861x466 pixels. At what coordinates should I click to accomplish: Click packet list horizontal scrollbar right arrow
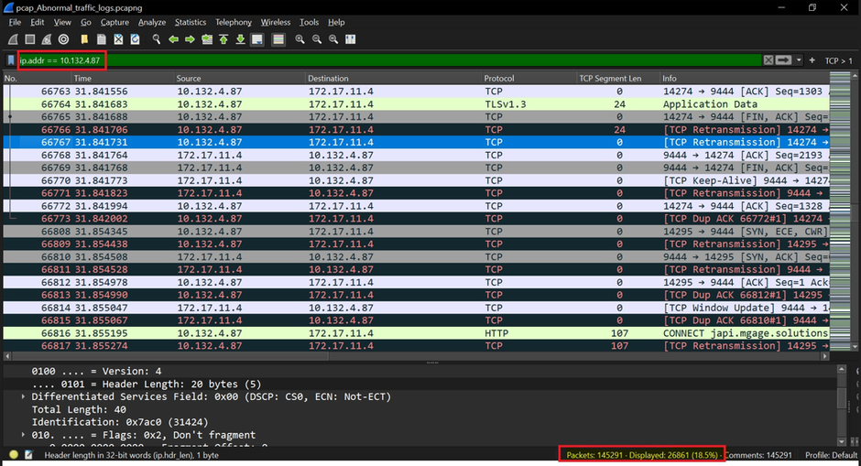pyautogui.click(x=824, y=356)
